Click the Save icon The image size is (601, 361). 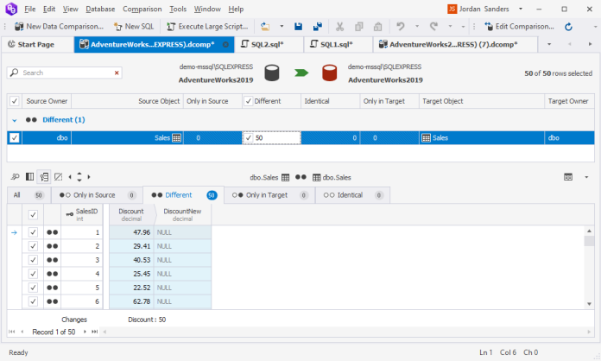coord(298,27)
